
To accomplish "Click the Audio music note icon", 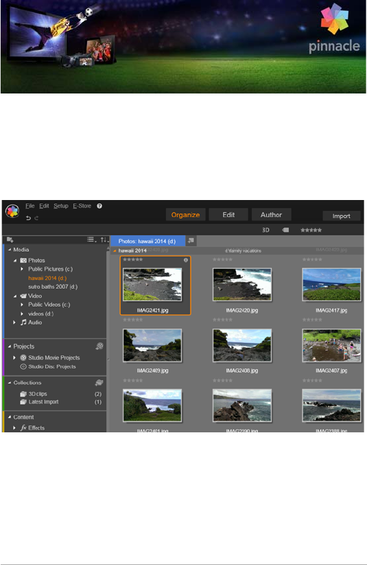I will click(x=24, y=322).
